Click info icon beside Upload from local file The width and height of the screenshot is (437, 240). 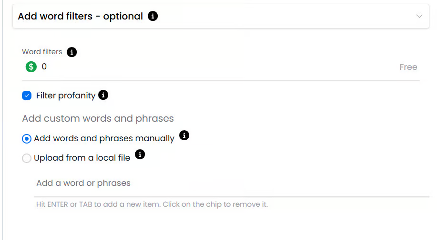coord(140,154)
